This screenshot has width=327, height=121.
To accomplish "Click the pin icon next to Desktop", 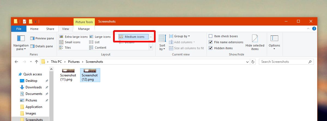I will (47, 81).
